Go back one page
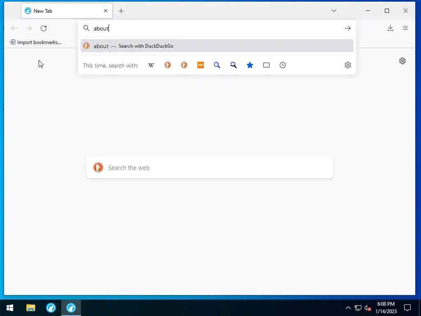The height and width of the screenshot is (316, 421). pyautogui.click(x=14, y=28)
